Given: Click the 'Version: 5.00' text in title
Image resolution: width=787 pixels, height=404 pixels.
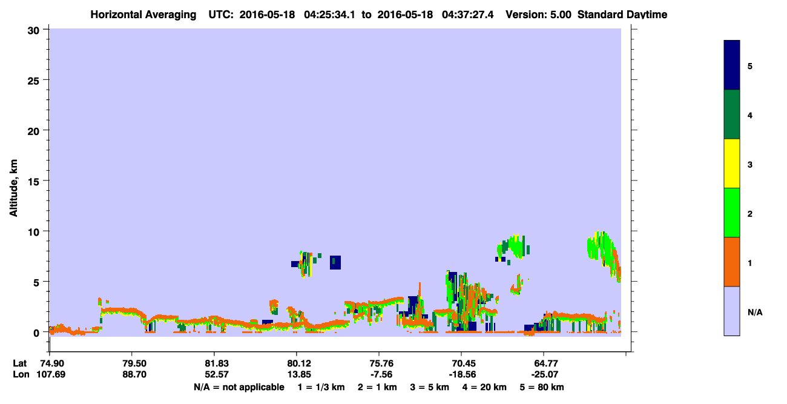Looking at the screenshot, I should pyautogui.click(x=538, y=15).
